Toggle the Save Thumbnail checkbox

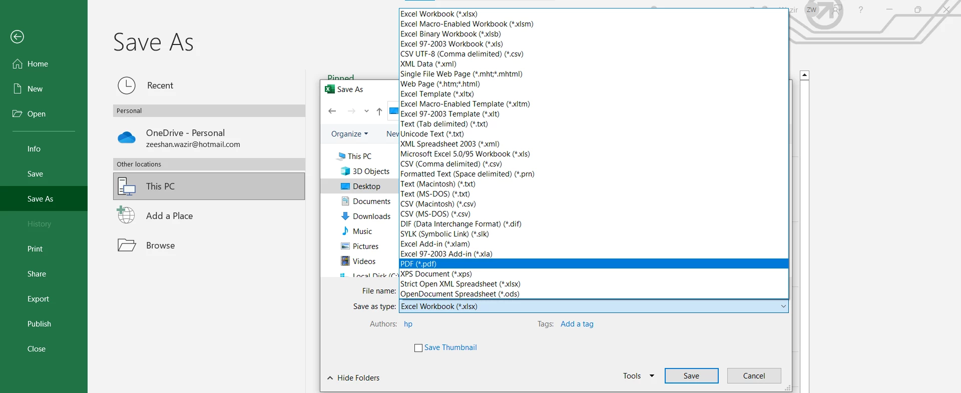[x=418, y=348]
